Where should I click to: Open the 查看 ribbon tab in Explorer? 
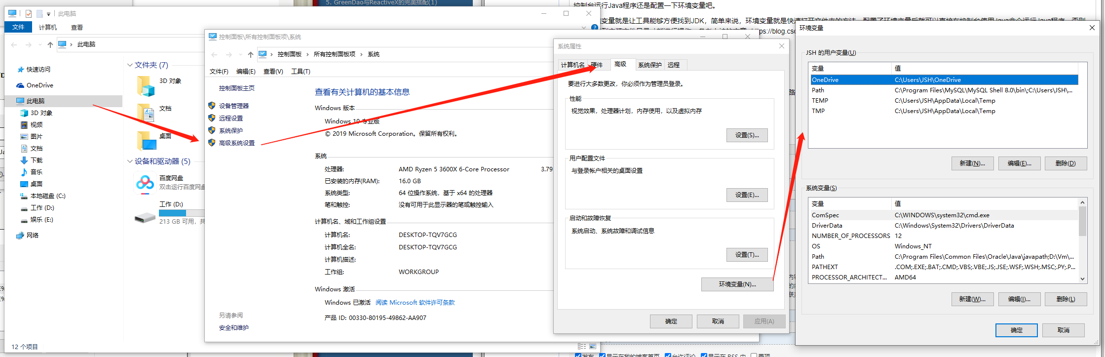[77, 28]
